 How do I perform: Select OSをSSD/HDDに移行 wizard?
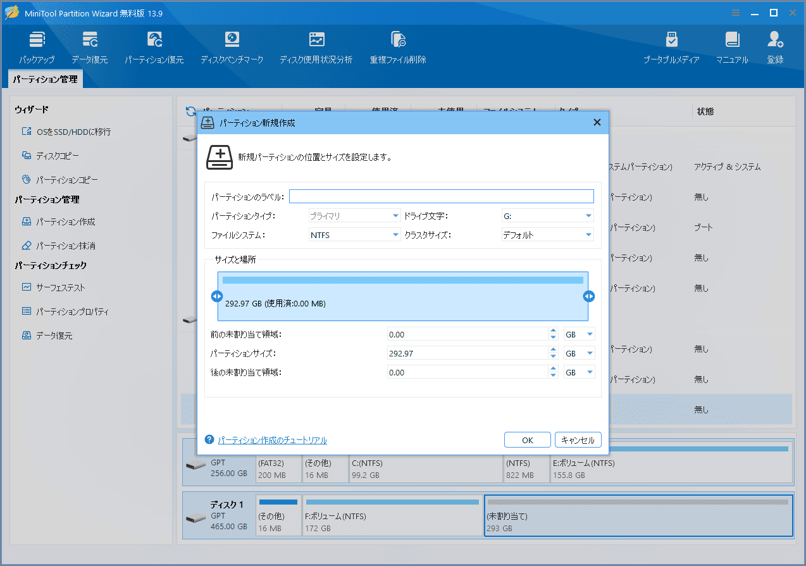[66, 132]
